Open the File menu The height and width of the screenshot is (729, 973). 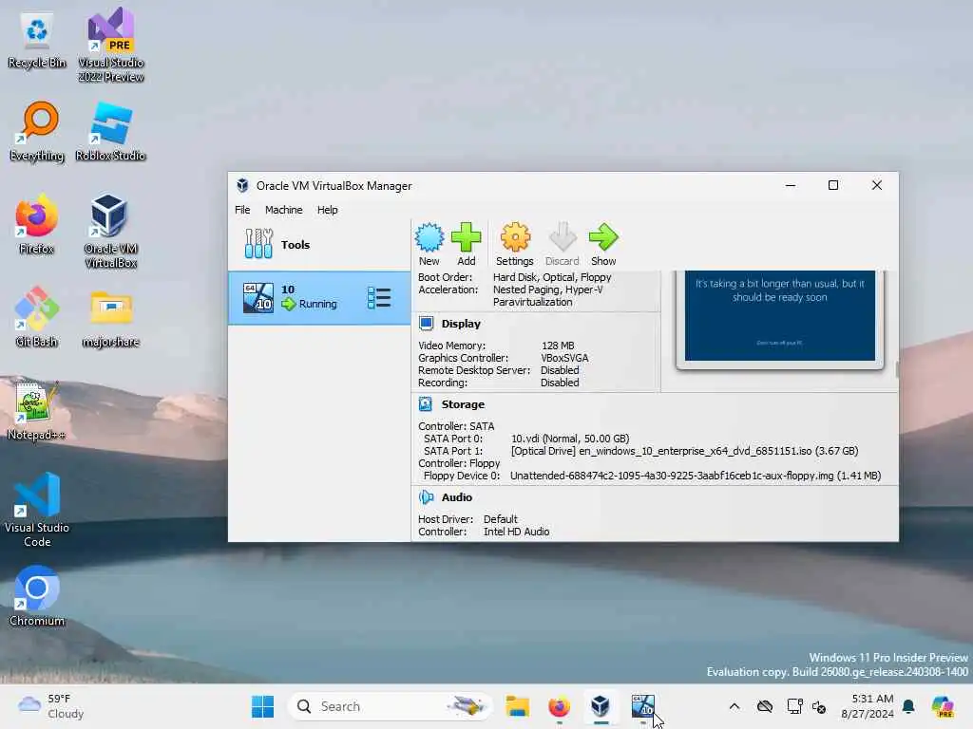[242, 210]
